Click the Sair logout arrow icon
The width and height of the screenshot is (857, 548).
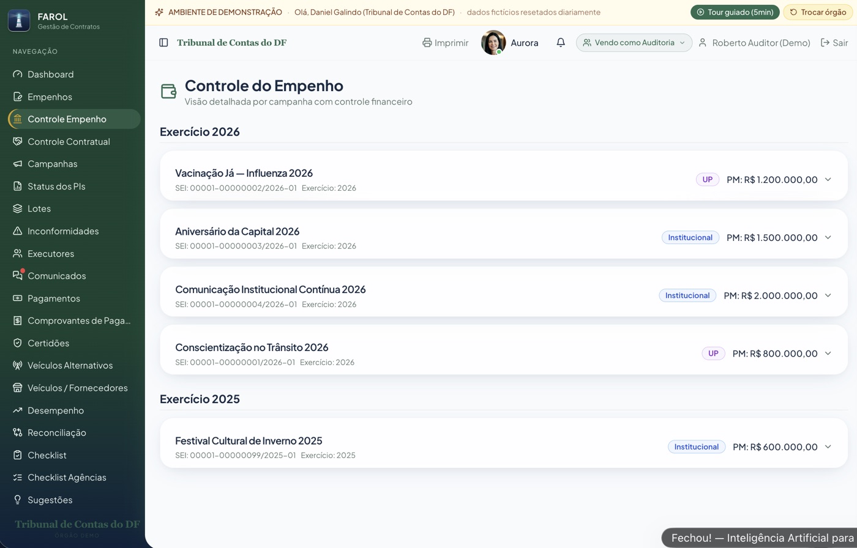825,43
